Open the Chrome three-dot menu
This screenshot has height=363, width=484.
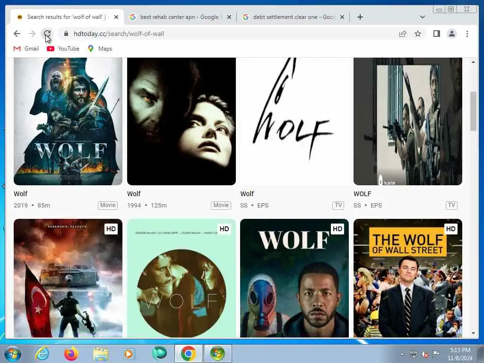[x=467, y=34]
